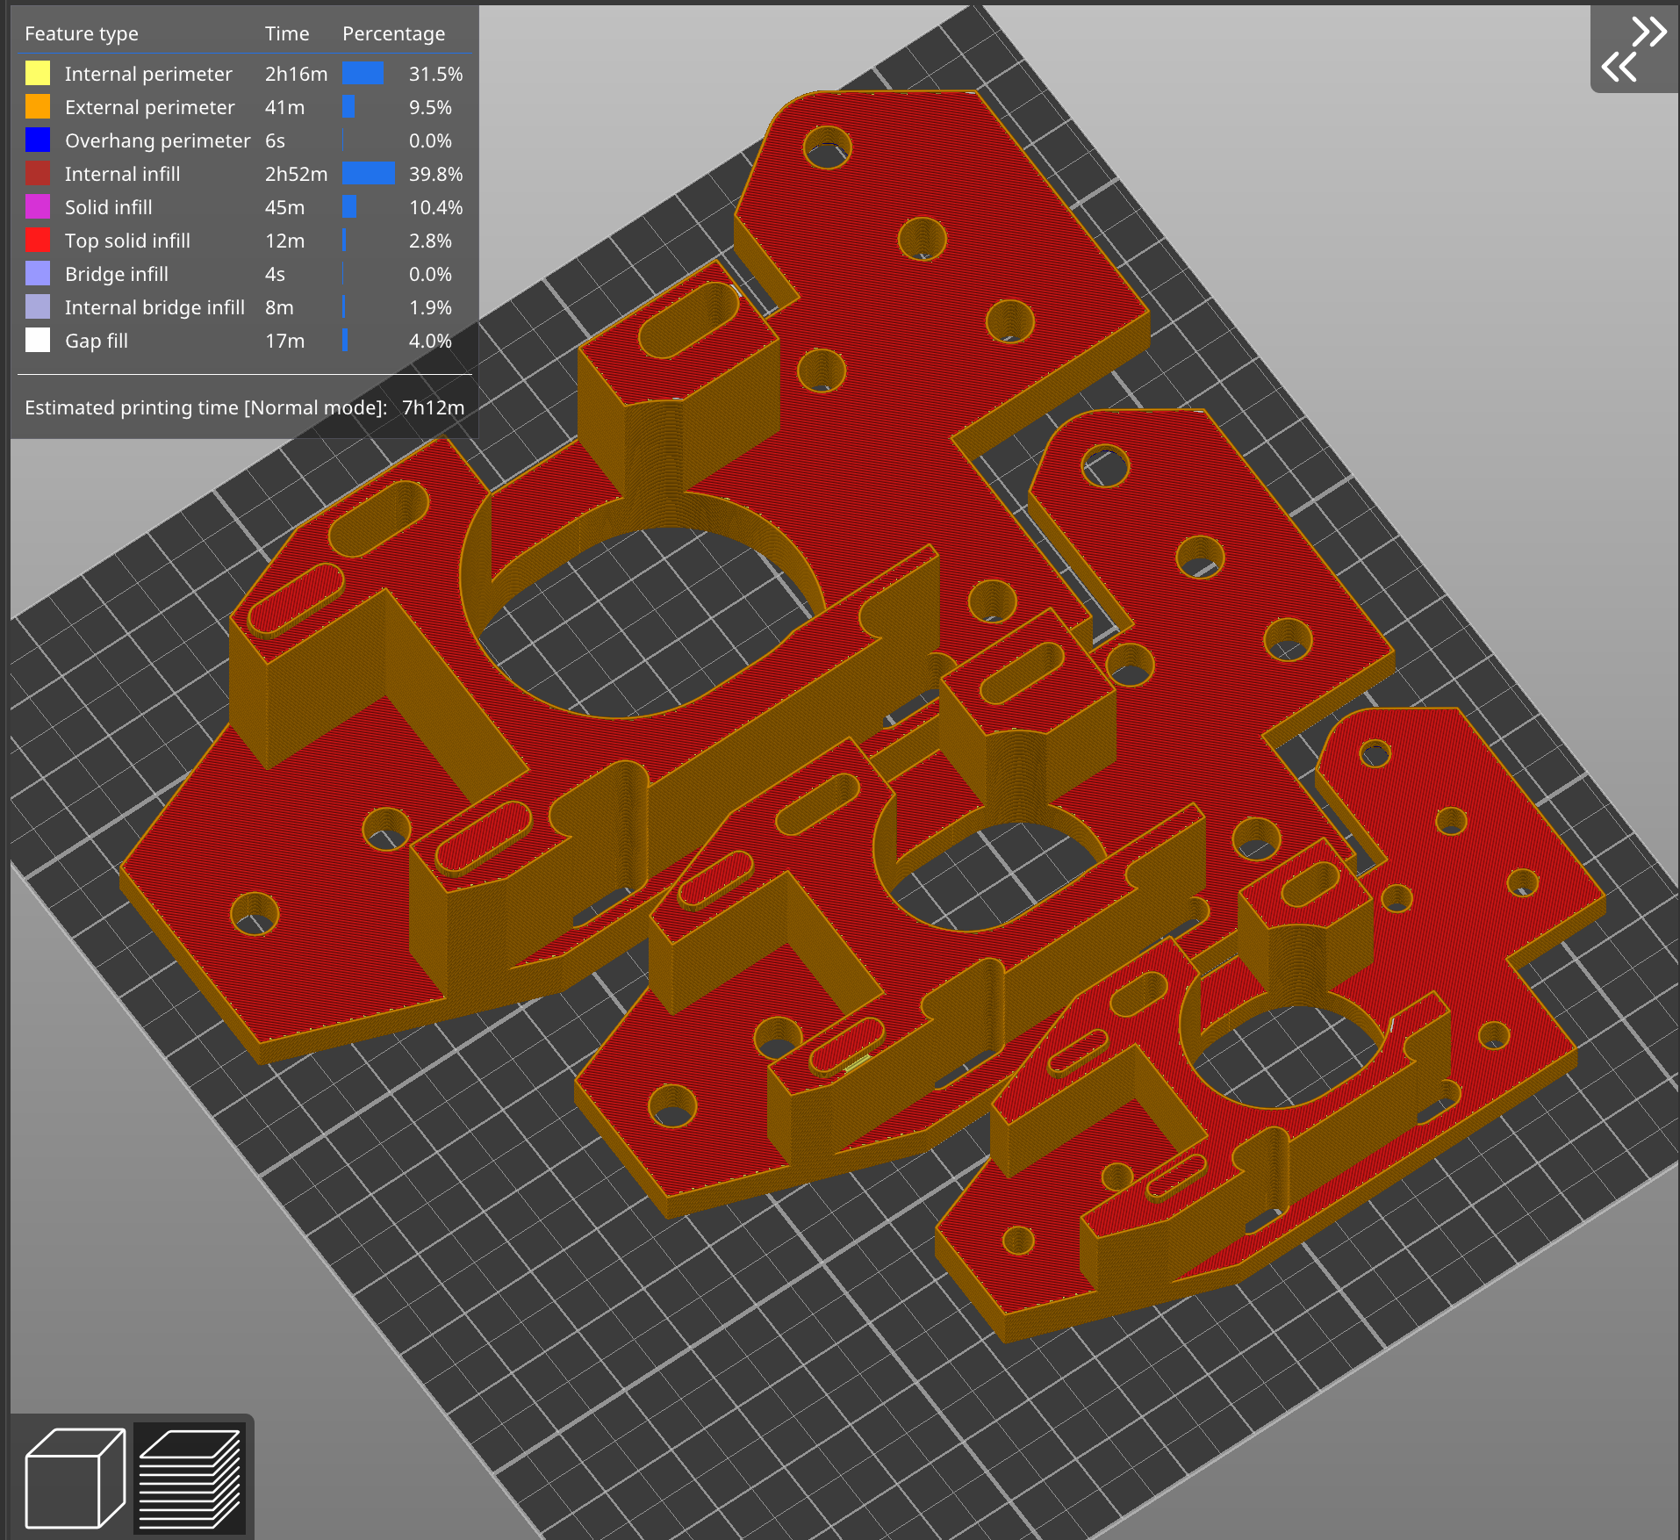Screen dimensions: 1680x1540
Task: Toggle Internal bridge infill lavender swatch
Action: pos(38,306)
